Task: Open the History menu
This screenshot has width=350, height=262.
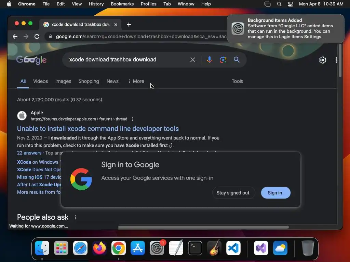Action: pyautogui.click(x=96, y=4)
